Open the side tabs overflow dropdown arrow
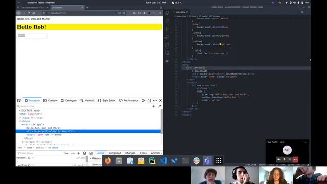The image size is (327, 184). pos(162,153)
